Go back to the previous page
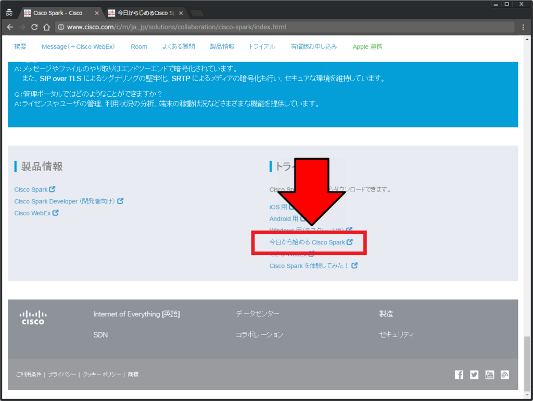Screen dimensions: 533x401 click(10, 27)
